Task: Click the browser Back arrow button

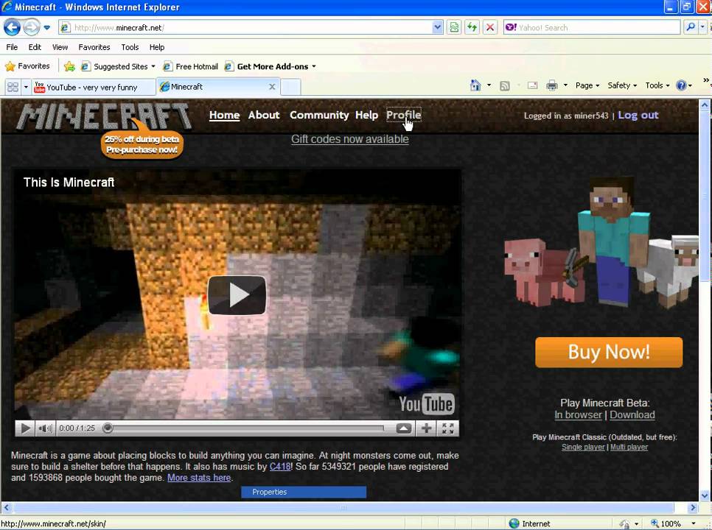Action: (x=12, y=28)
